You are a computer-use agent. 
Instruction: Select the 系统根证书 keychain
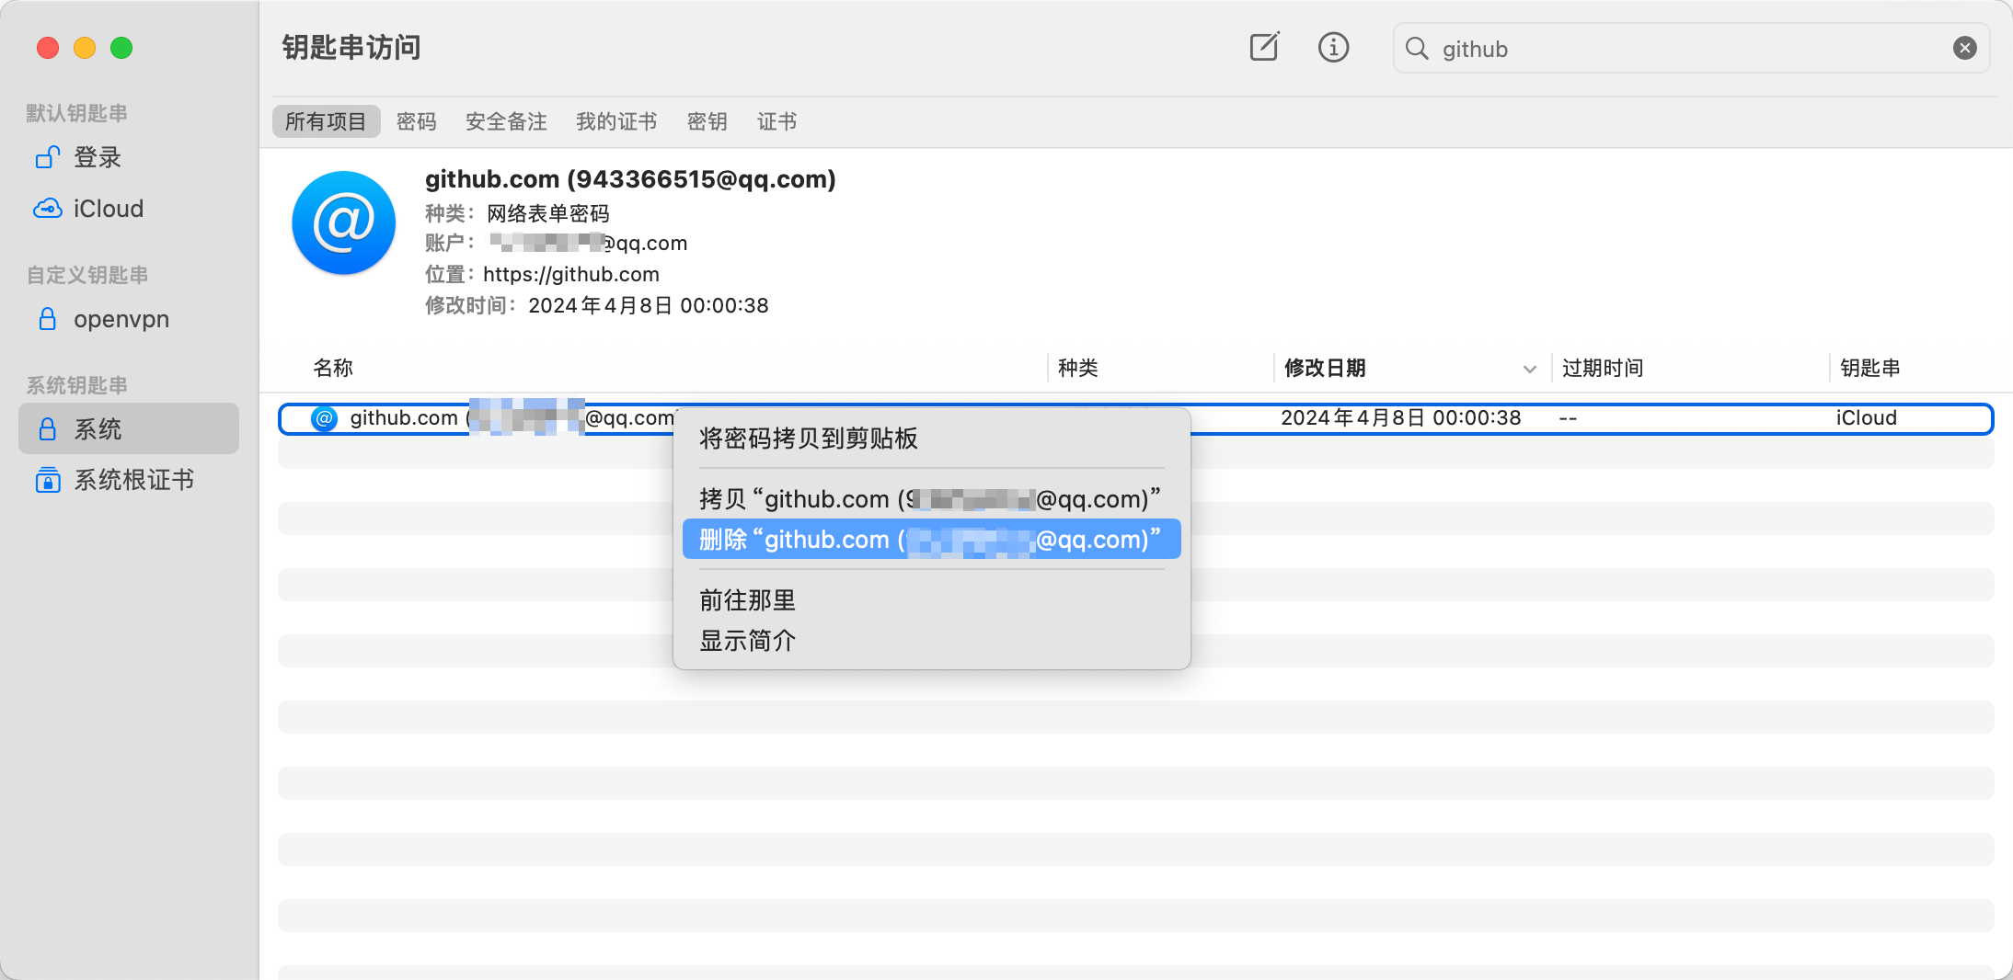(x=129, y=480)
